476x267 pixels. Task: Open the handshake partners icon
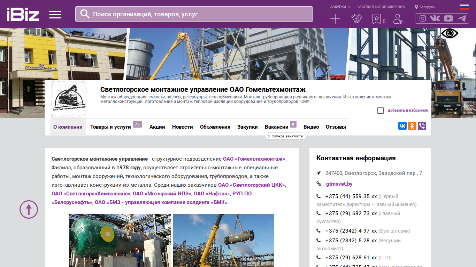click(x=357, y=19)
